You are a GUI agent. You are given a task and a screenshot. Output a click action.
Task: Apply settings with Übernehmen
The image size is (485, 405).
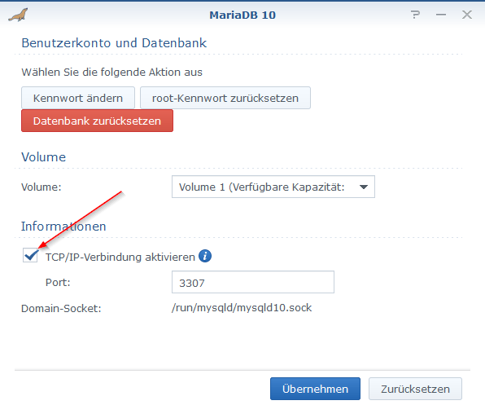[x=315, y=389]
